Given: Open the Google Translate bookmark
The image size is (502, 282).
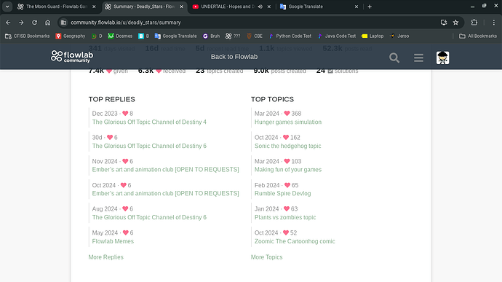Looking at the screenshot, I should point(175,36).
